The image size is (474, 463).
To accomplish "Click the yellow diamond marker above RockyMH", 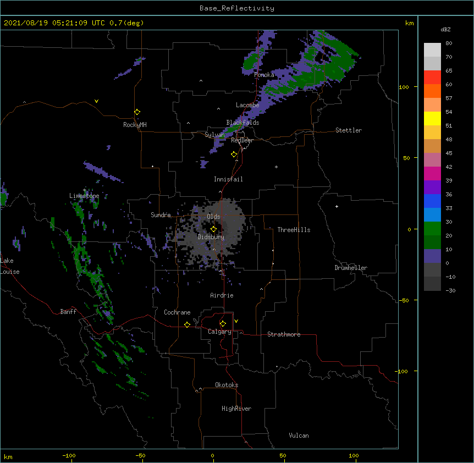I will [137, 112].
